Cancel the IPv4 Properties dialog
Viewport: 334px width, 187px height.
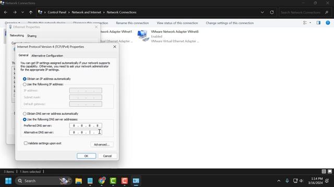pyautogui.click(x=108, y=156)
